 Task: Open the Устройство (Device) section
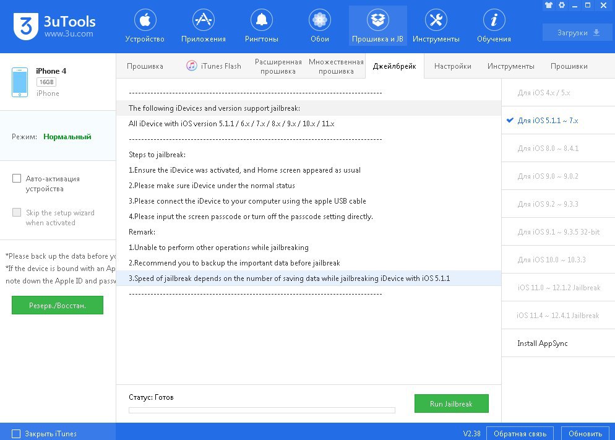point(145,26)
